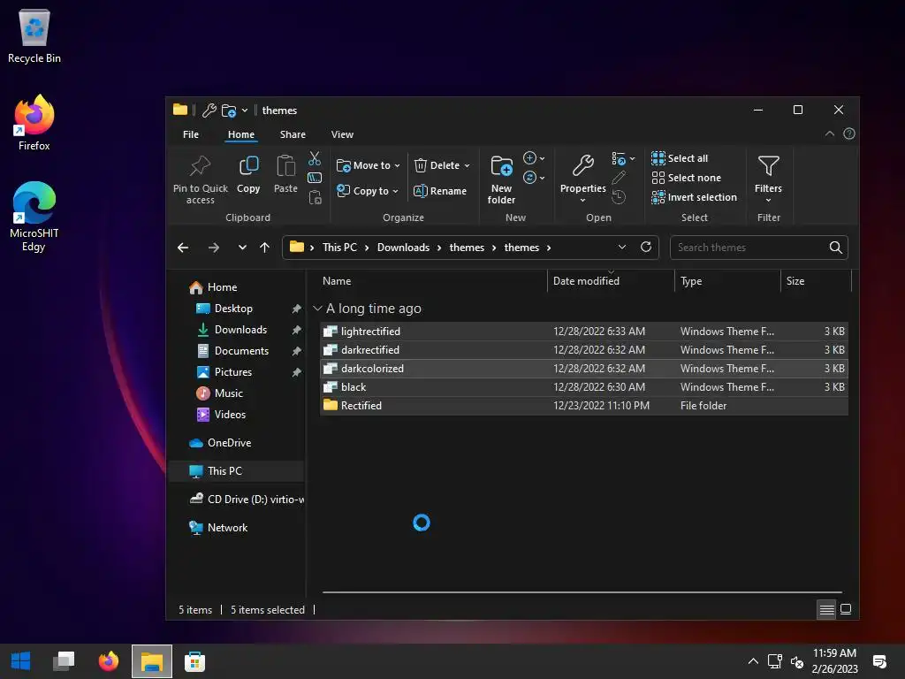Open Microsoft Store from the taskbar
Image resolution: width=905 pixels, height=679 pixels.
click(x=194, y=661)
